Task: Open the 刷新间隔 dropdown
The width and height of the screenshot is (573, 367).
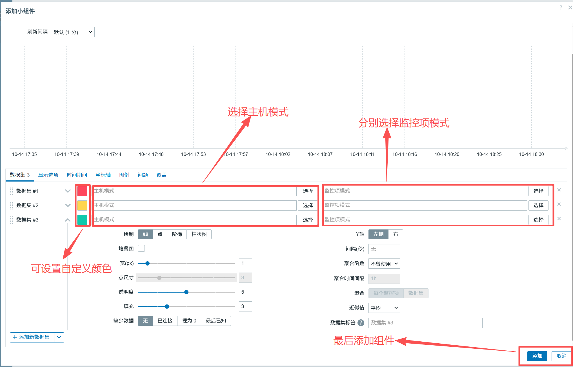Action: [73, 32]
